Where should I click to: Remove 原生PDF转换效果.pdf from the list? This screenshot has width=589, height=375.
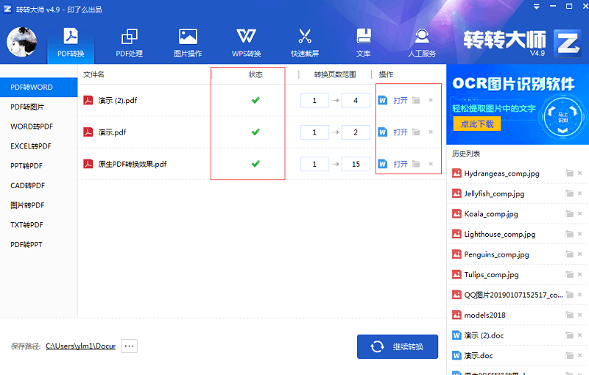[x=431, y=164]
